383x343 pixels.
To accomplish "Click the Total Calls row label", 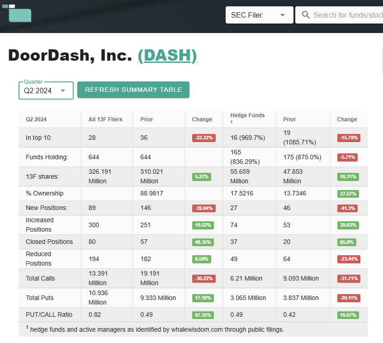I will 40,278.
